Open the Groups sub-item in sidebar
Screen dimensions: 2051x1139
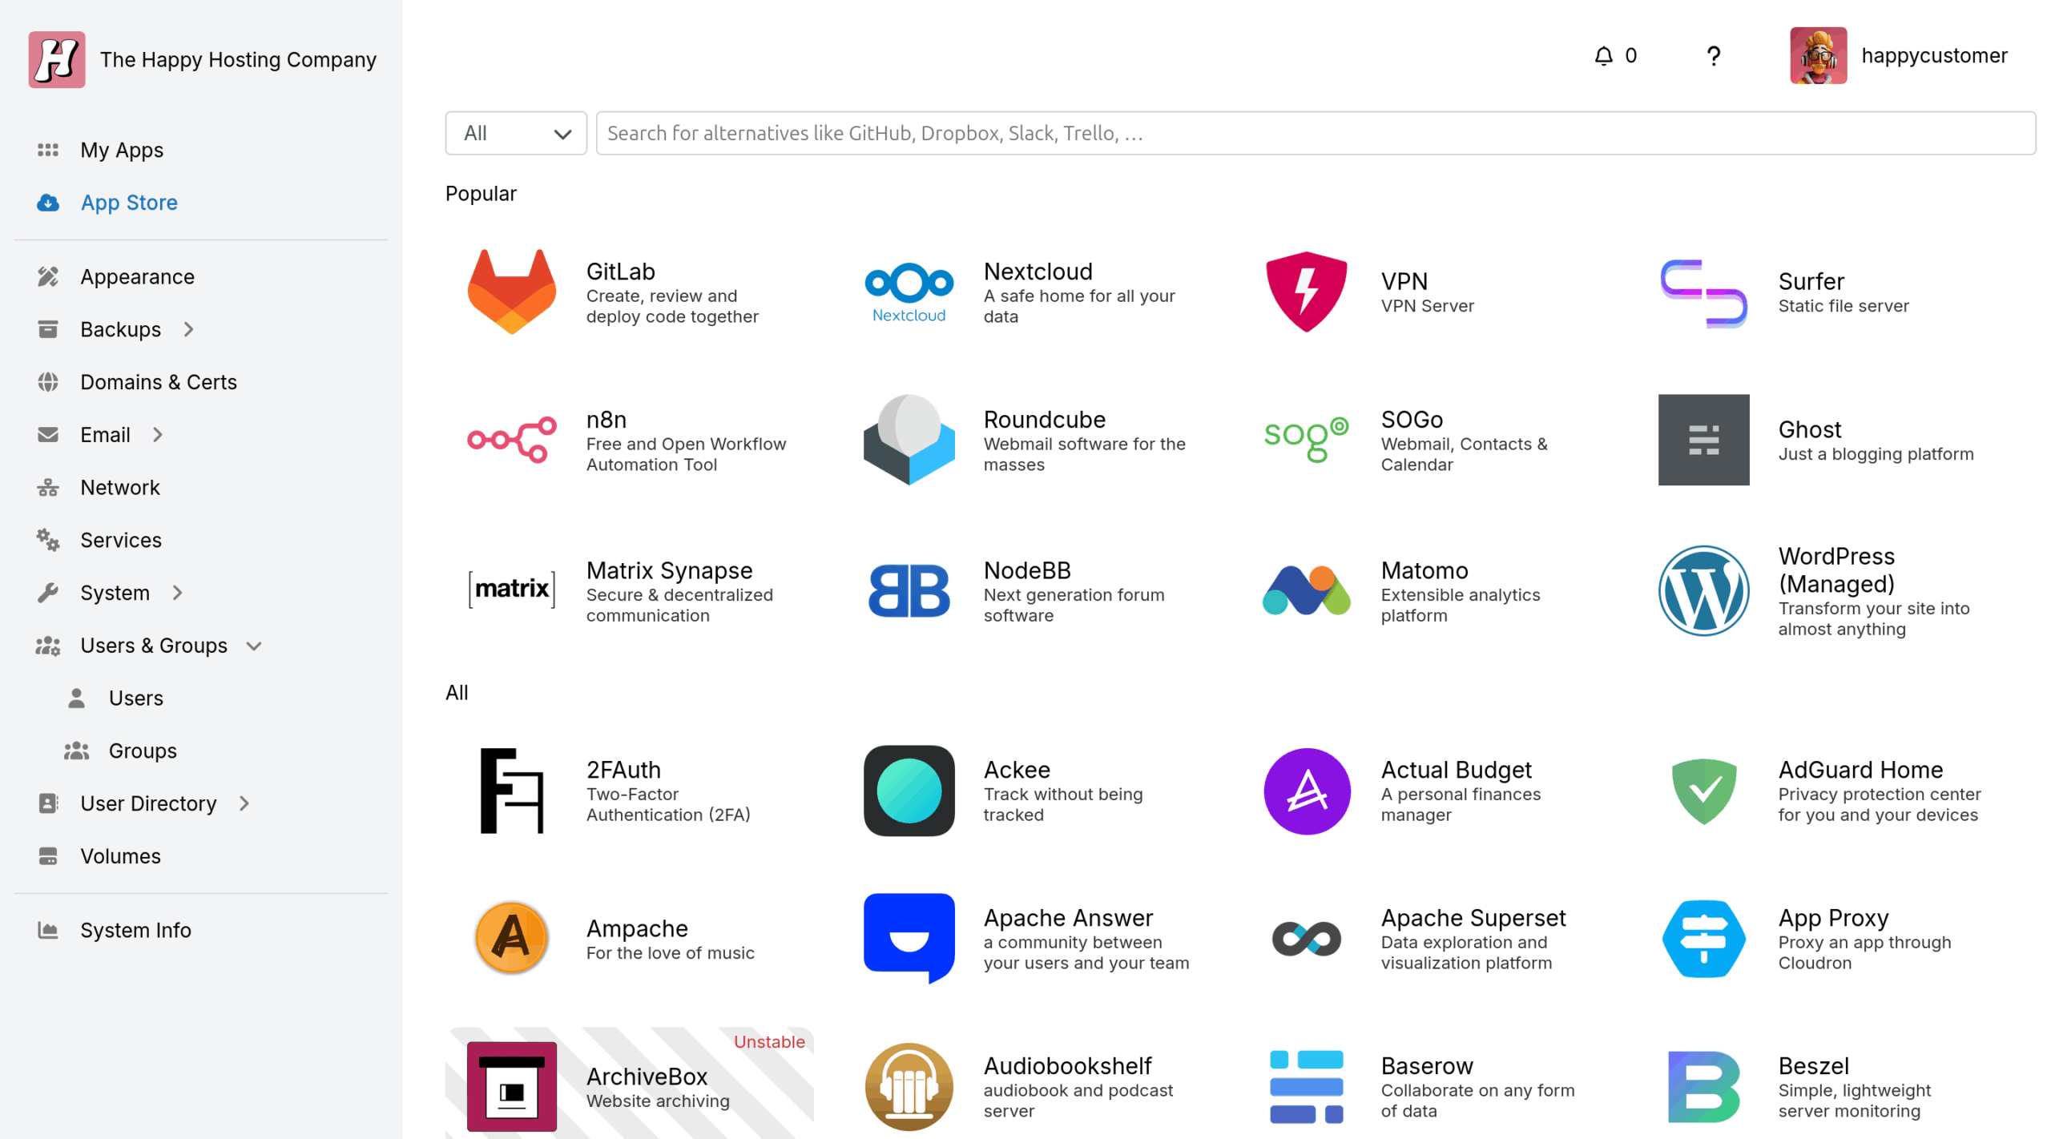click(x=143, y=751)
